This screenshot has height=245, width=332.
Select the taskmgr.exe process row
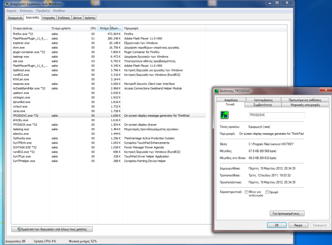tap(109, 57)
